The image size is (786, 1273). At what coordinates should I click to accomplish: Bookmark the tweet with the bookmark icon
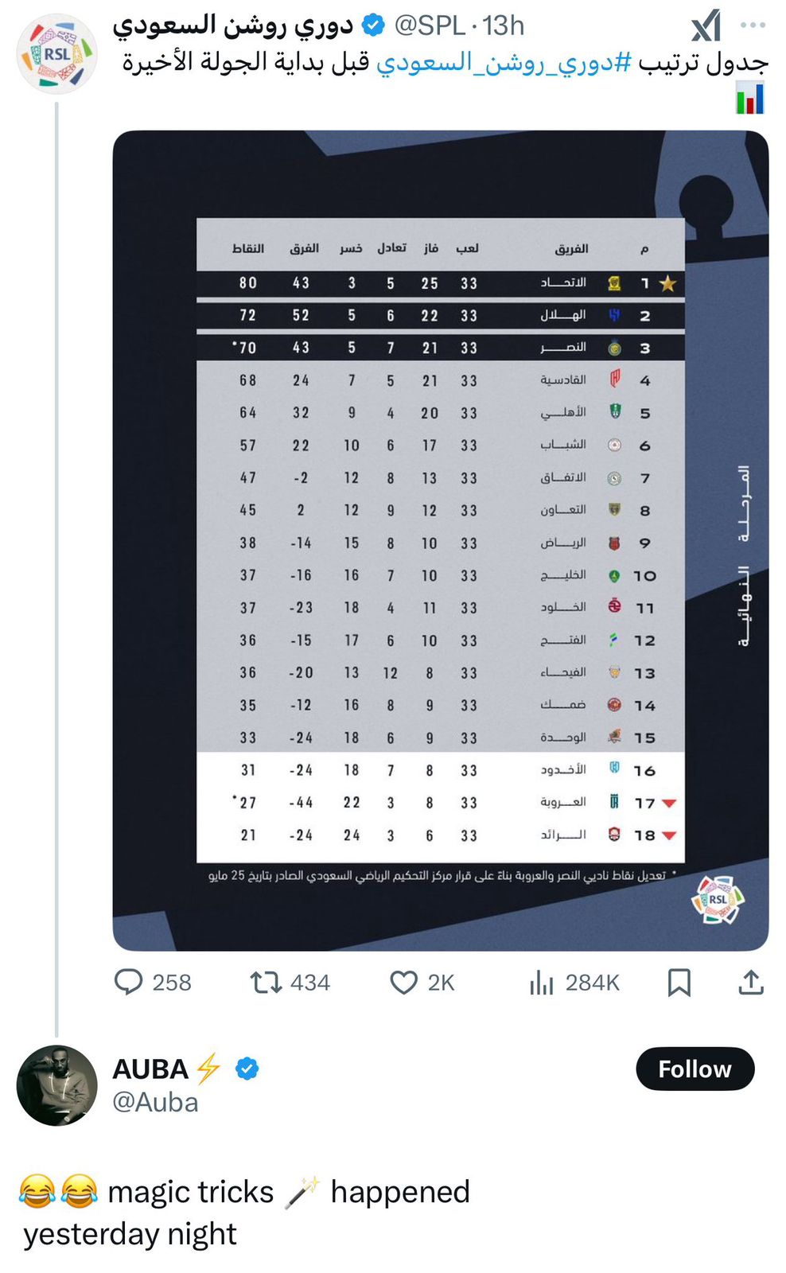click(x=681, y=983)
